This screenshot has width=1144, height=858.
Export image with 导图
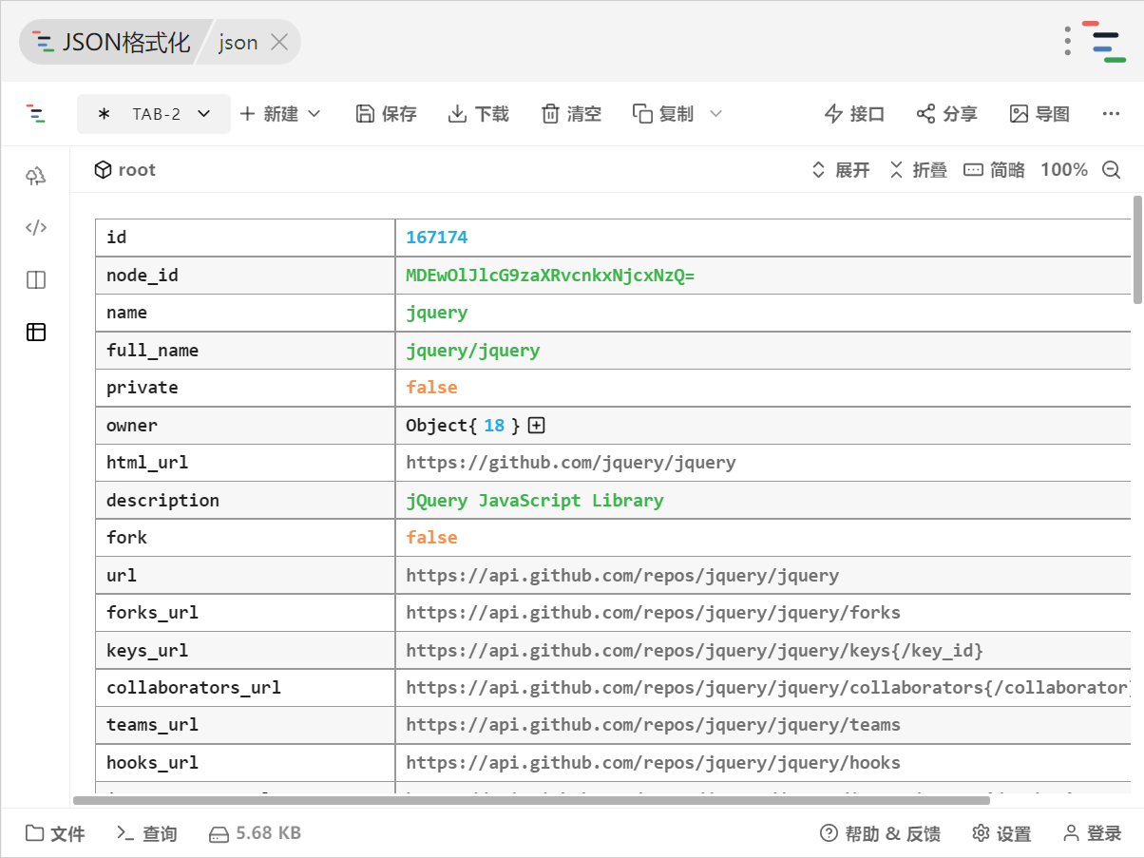(x=1039, y=114)
